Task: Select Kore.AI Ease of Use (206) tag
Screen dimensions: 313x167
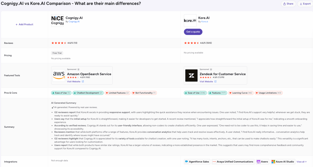Action: 195,93
